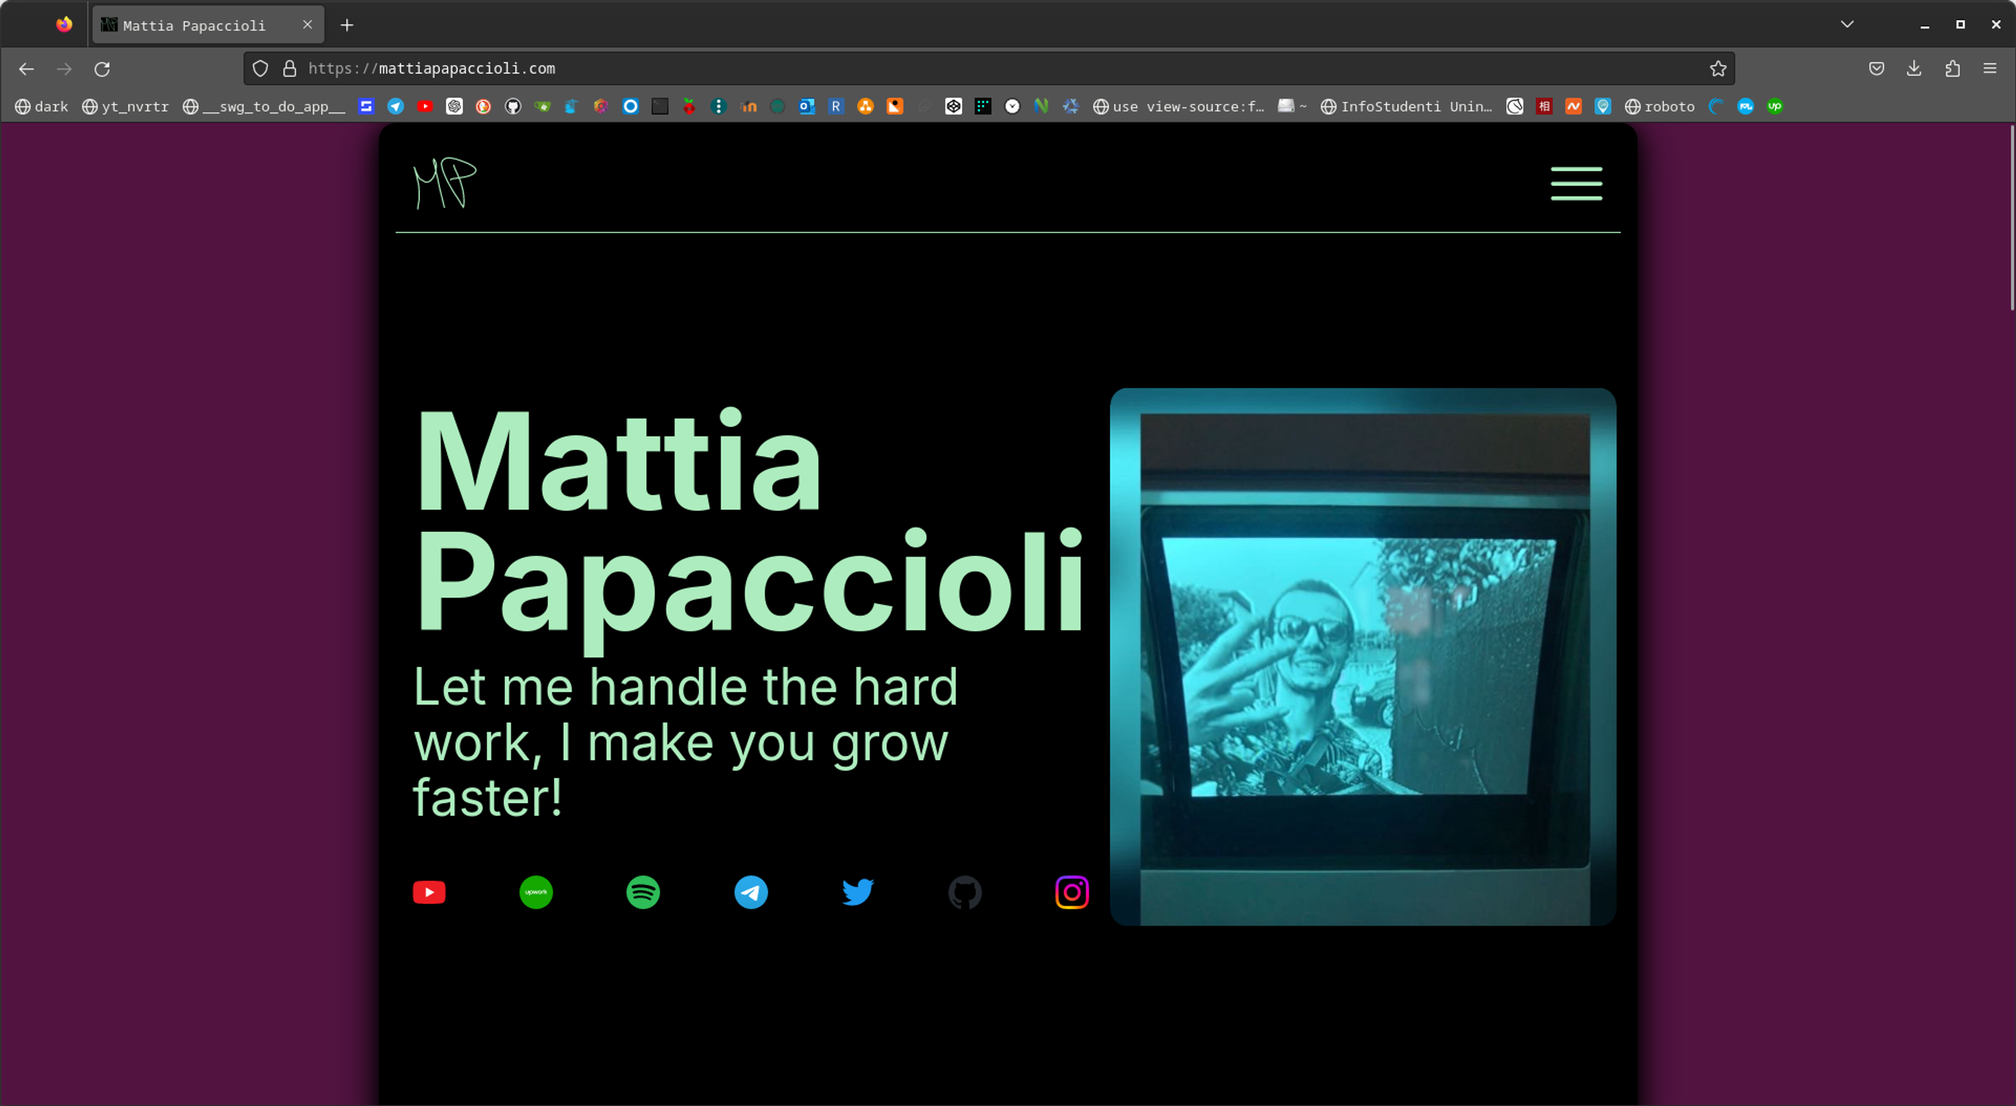Open the Telegram social icon
Viewport: 2016px width, 1106px height.
point(751,892)
